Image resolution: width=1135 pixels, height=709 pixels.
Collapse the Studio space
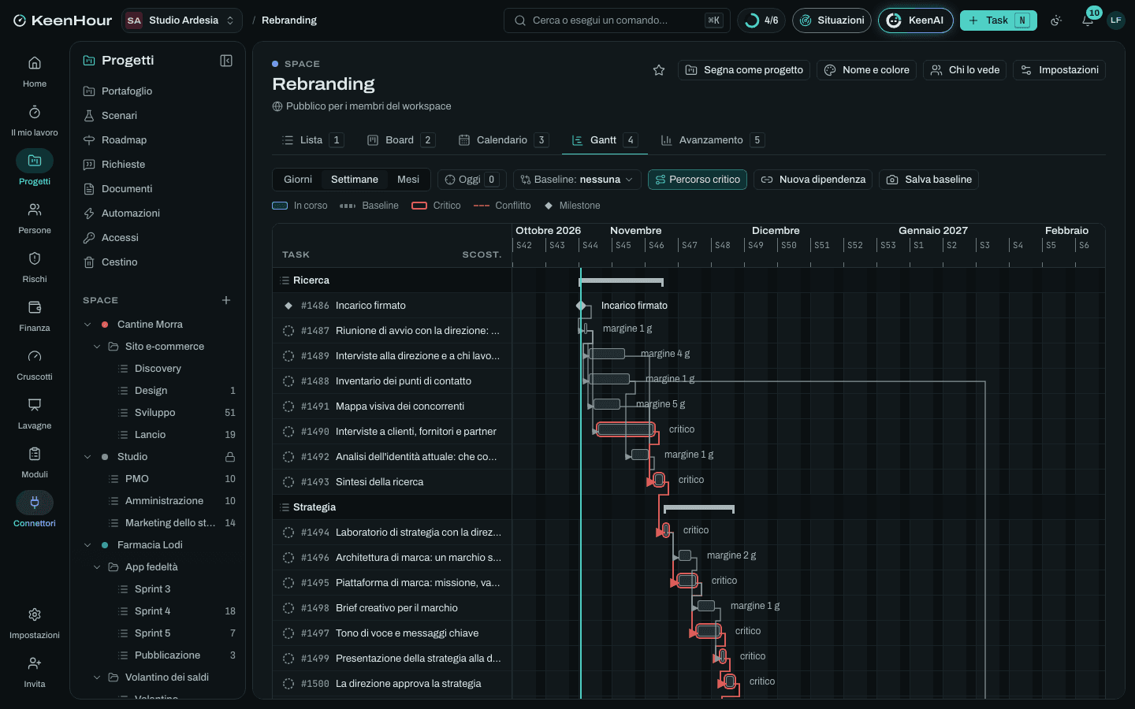tap(87, 457)
